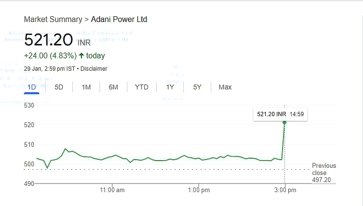Show the 1M price history

coord(86,87)
